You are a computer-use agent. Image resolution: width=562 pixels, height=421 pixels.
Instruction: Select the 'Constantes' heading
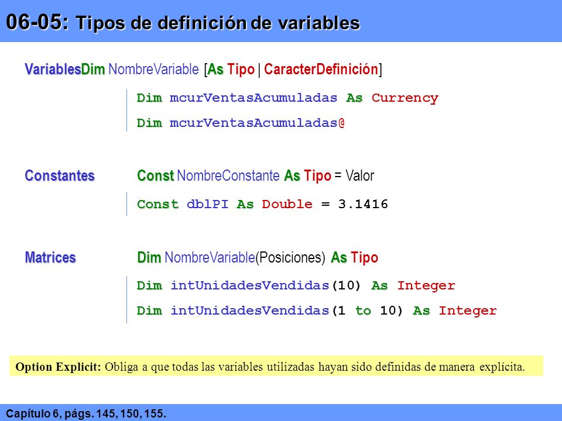(60, 175)
